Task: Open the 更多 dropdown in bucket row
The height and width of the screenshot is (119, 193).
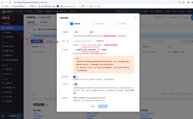Action: point(183,52)
